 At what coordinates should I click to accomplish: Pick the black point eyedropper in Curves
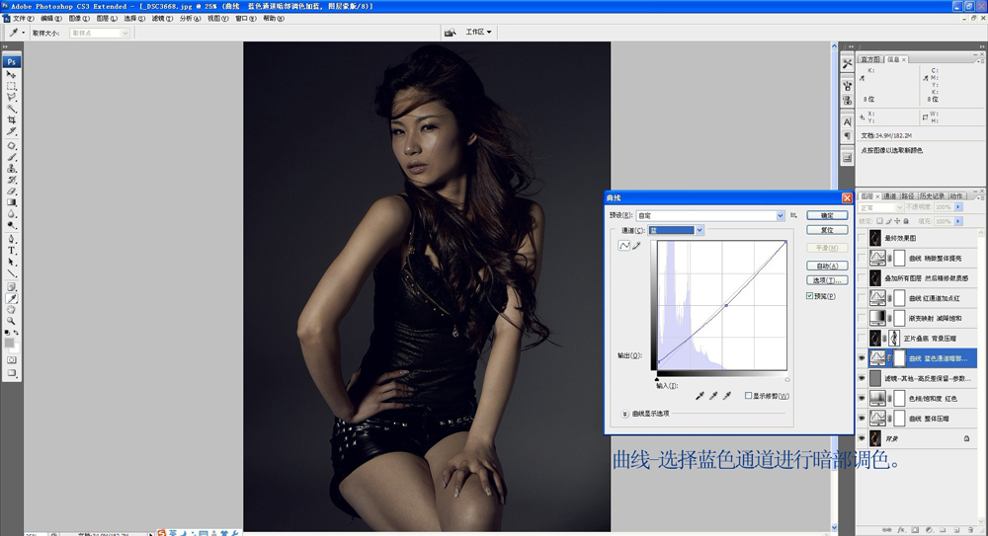click(700, 396)
